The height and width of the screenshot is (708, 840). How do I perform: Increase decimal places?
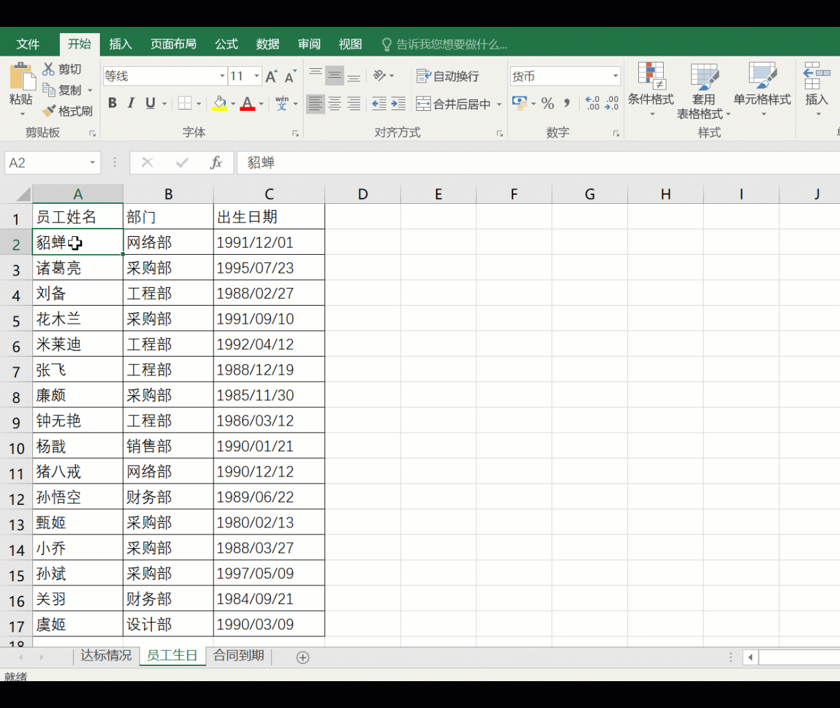tap(592, 103)
